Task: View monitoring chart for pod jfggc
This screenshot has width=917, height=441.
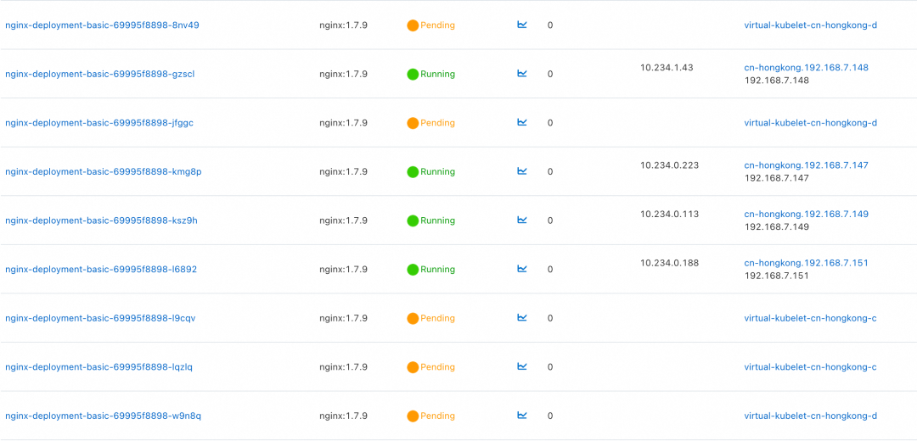Action: coord(522,122)
